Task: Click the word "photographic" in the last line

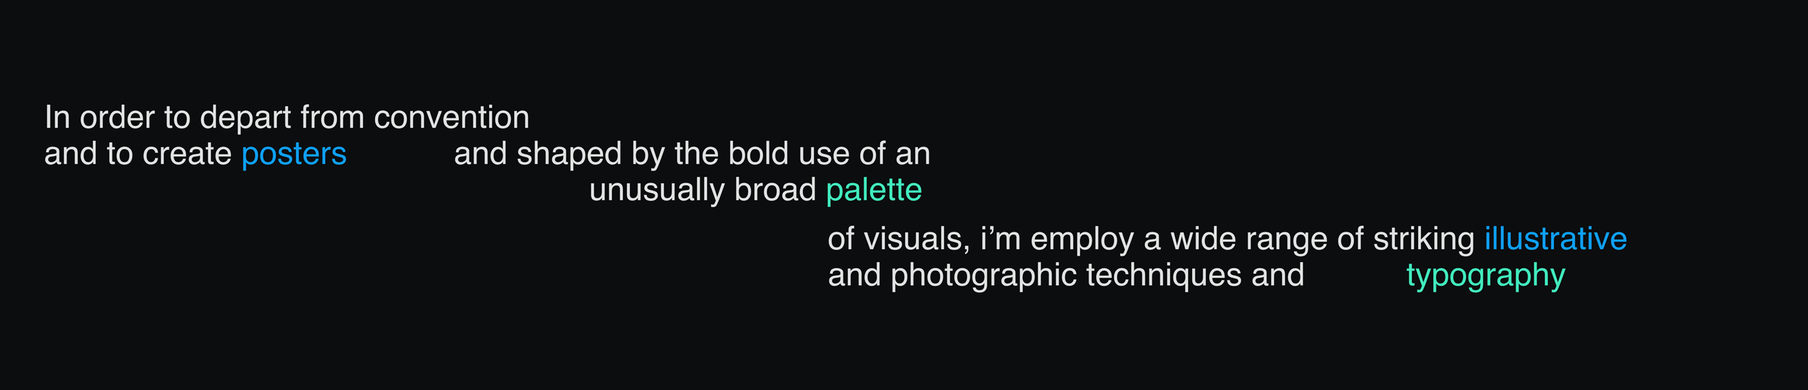Action: tap(983, 275)
